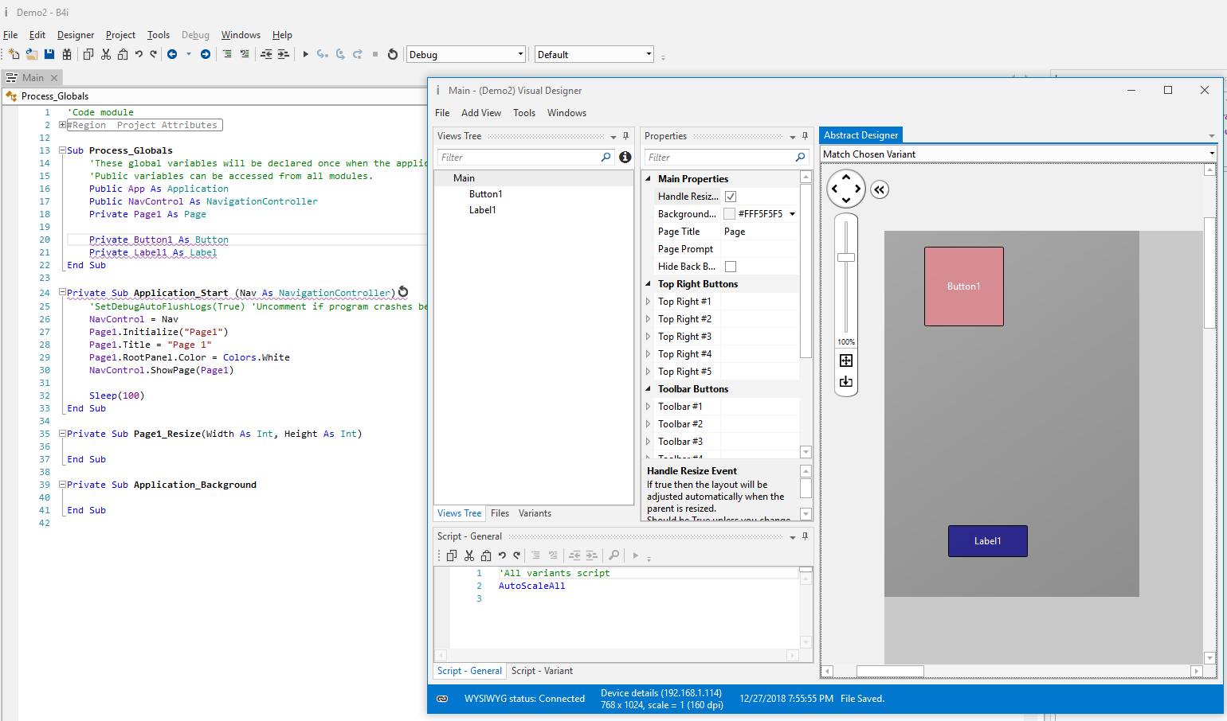Uncheck the Handle Resize checkbox

coord(731,197)
